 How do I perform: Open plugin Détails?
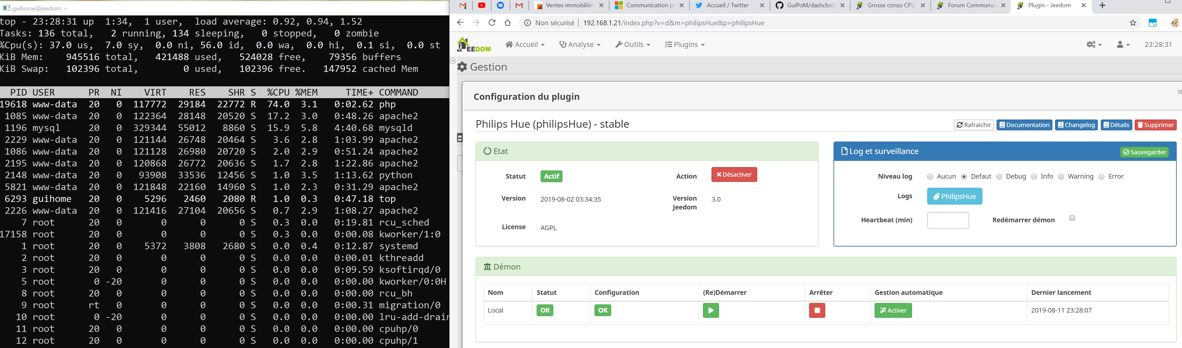pyautogui.click(x=1116, y=125)
